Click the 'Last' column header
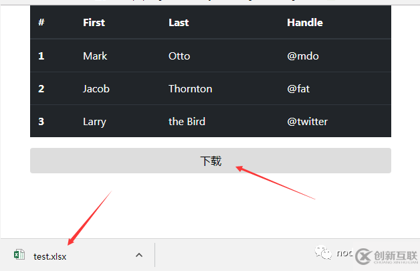420x271 pixels. click(179, 23)
